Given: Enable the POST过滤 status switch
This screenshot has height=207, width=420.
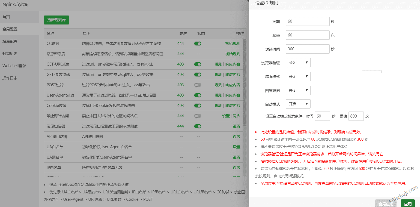Looking at the screenshot, I should click(x=198, y=85).
